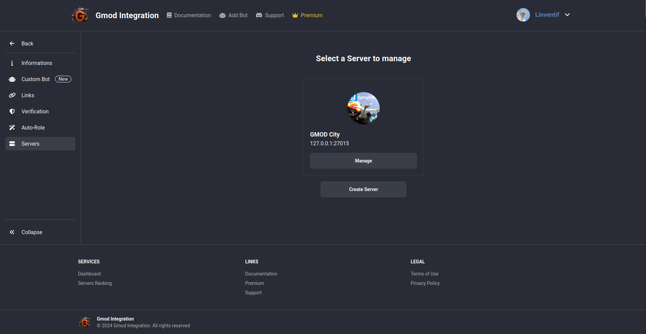
Task: Click the Verification shield icon
Action: 12,111
